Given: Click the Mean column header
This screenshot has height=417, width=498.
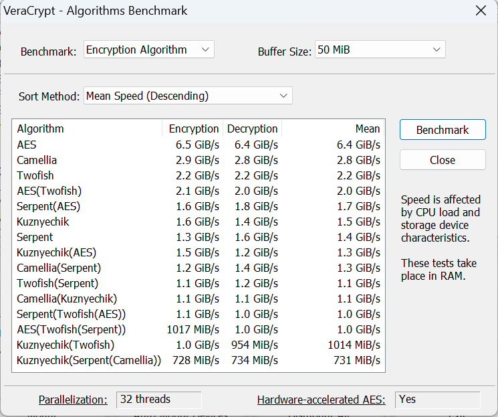Looking at the screenshot, I should tap(333, 129).
